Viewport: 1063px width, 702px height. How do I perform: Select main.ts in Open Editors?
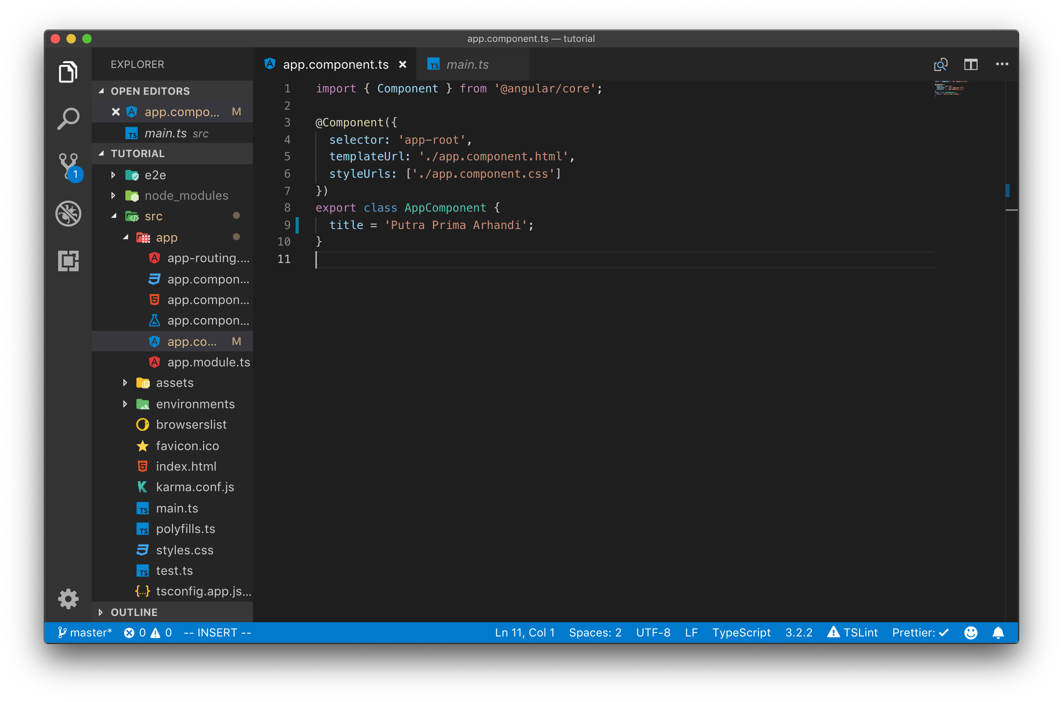click(172, 133)
